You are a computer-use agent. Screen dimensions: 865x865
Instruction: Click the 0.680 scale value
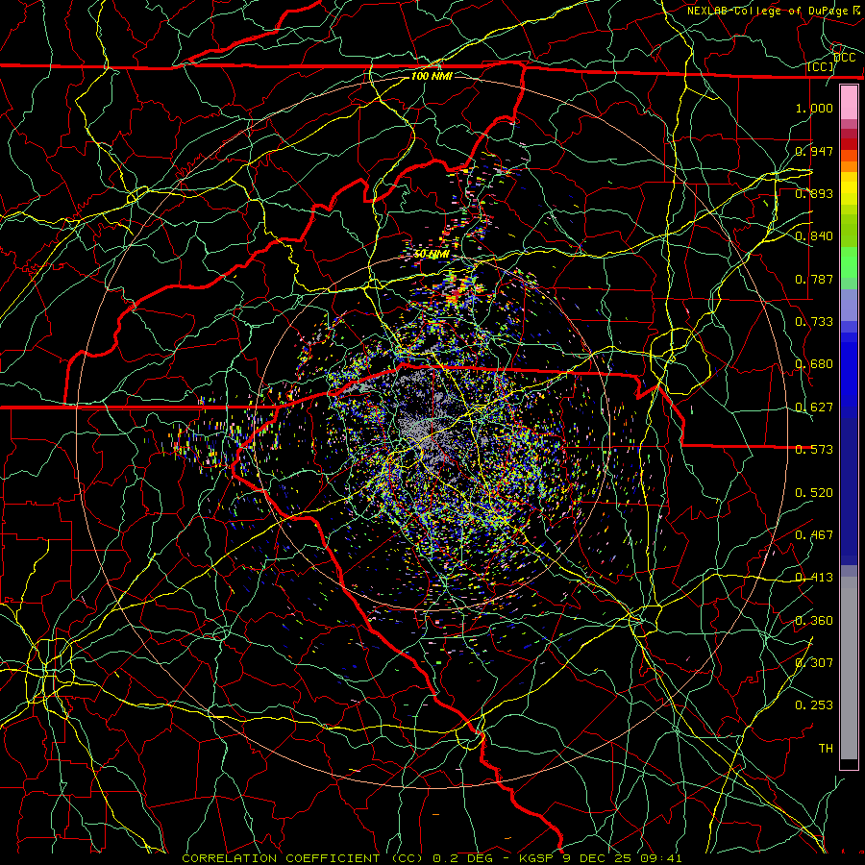click(814, 364)
